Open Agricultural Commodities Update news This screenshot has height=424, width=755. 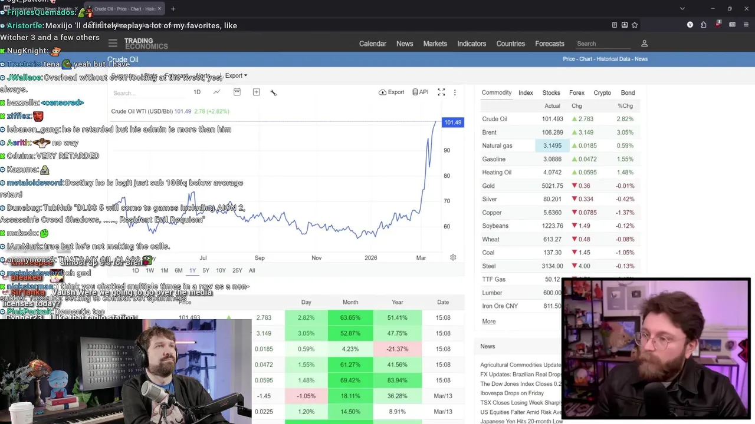click(521, 365)
